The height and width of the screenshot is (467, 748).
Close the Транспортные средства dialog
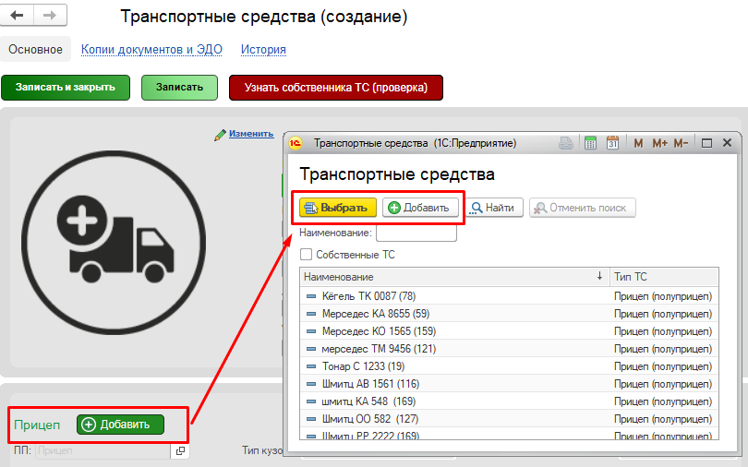point(727,143)
